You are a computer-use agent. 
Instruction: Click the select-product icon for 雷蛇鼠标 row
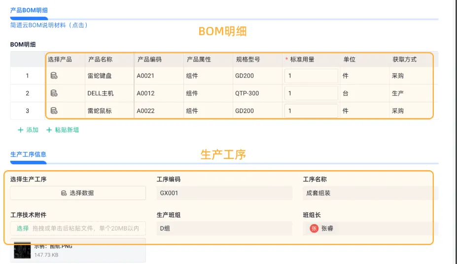(54, 111)
